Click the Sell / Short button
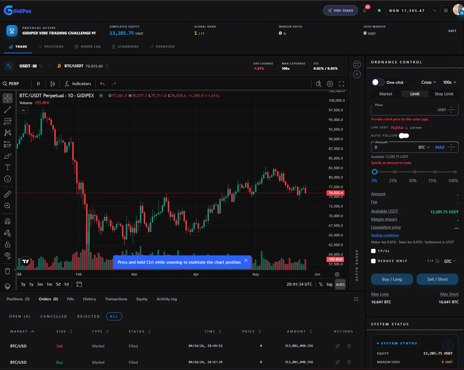The image size is (464, 370). pos(438,279)
